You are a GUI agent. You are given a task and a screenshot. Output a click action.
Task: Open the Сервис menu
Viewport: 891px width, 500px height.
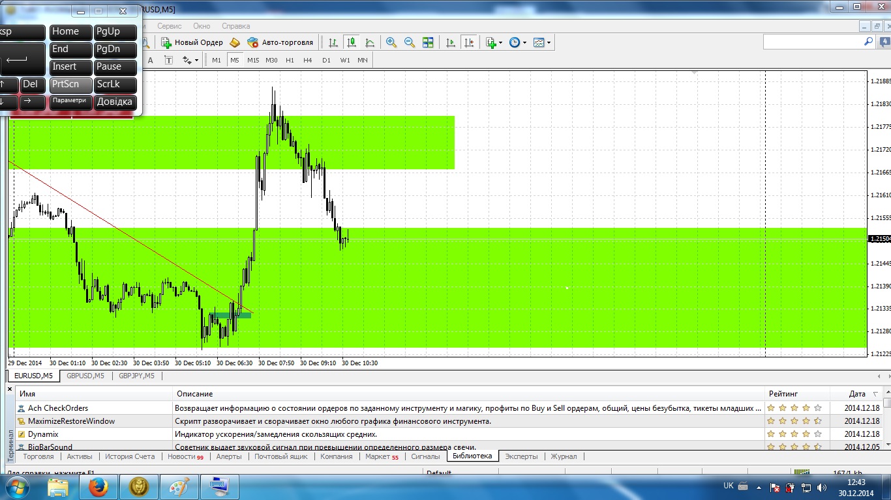click(x=170, y=26)
